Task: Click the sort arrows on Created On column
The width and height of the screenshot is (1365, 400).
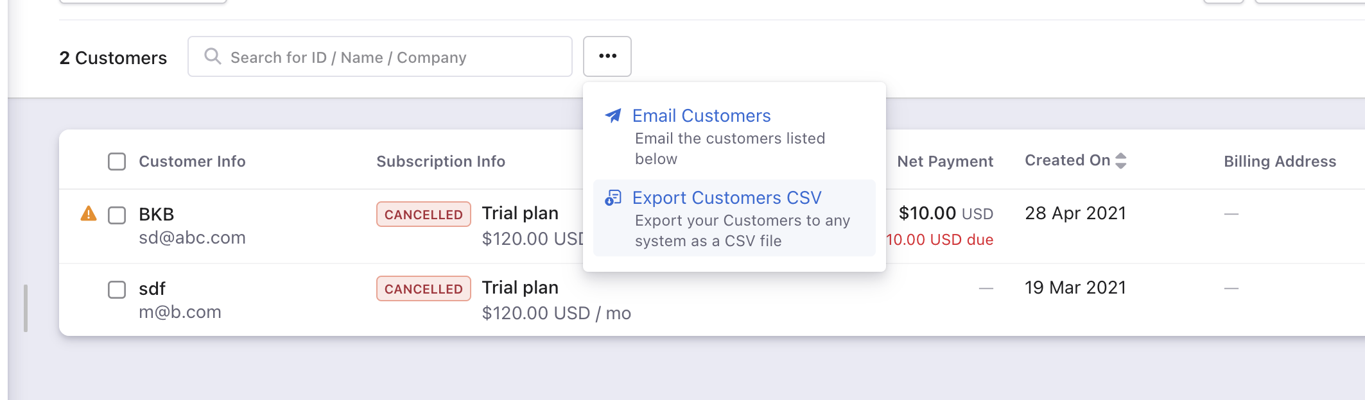Action: (1121, 161)
